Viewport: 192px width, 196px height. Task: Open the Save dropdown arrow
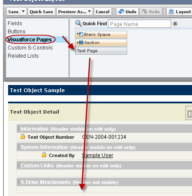(x=23, y=11)
